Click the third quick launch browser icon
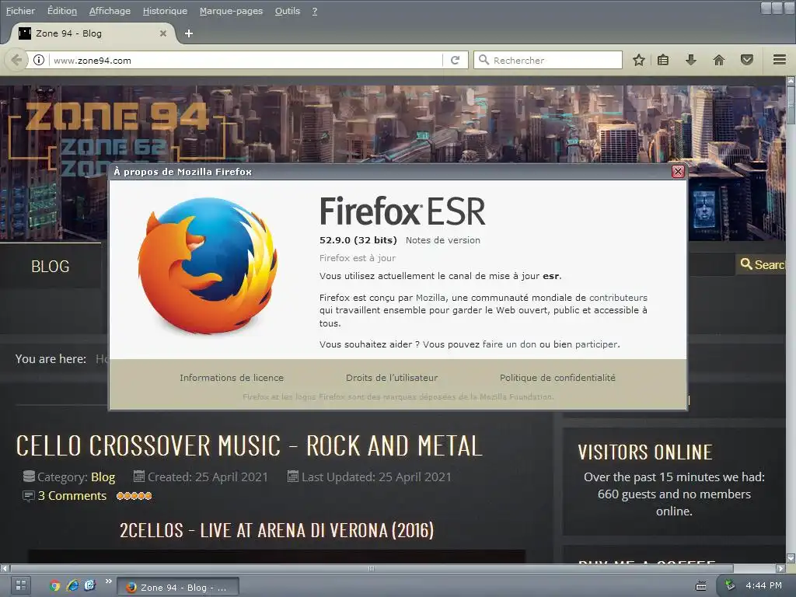This screenshot has height=597, width=796. click(x=90, y=585)
